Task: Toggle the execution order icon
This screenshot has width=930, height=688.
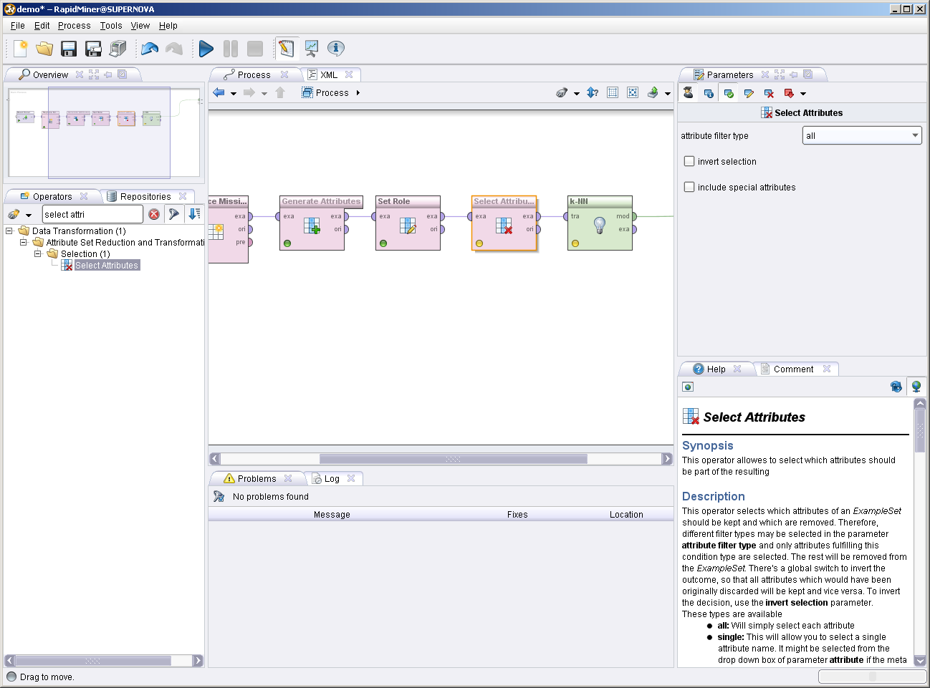Action: pos(593,92)
